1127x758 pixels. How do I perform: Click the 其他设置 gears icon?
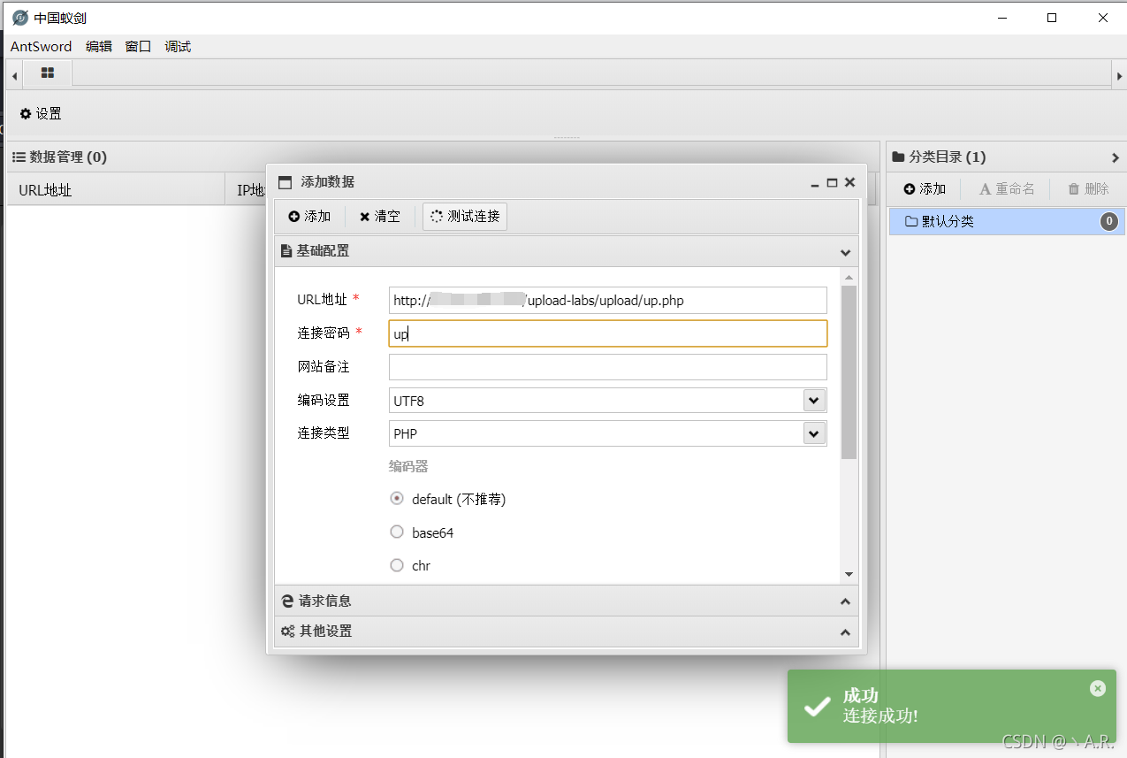click(x=287, y=632)
